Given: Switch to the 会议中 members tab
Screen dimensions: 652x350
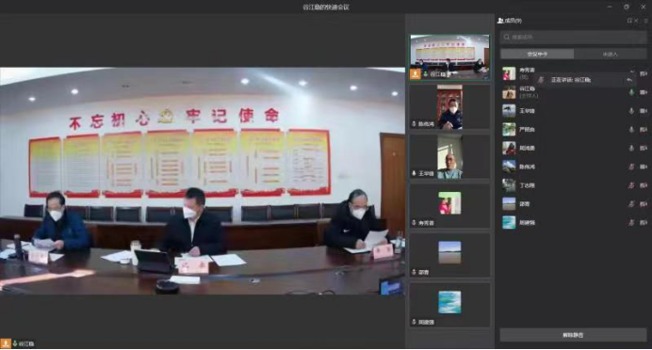Looking at the screenshot, I should point(537,54).
